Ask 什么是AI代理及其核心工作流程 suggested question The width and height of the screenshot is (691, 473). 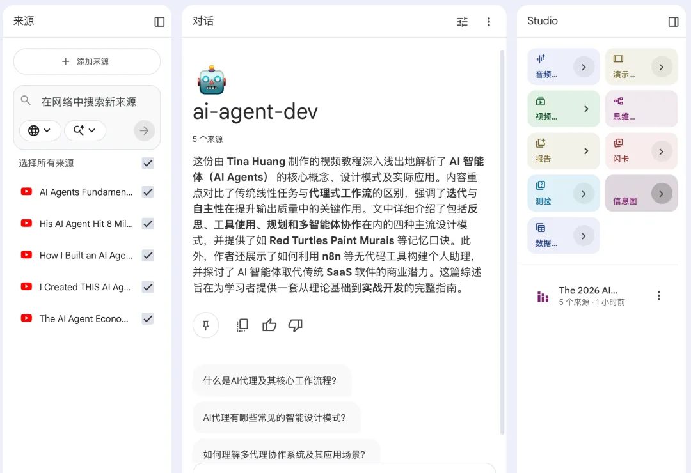click(271, 380)
